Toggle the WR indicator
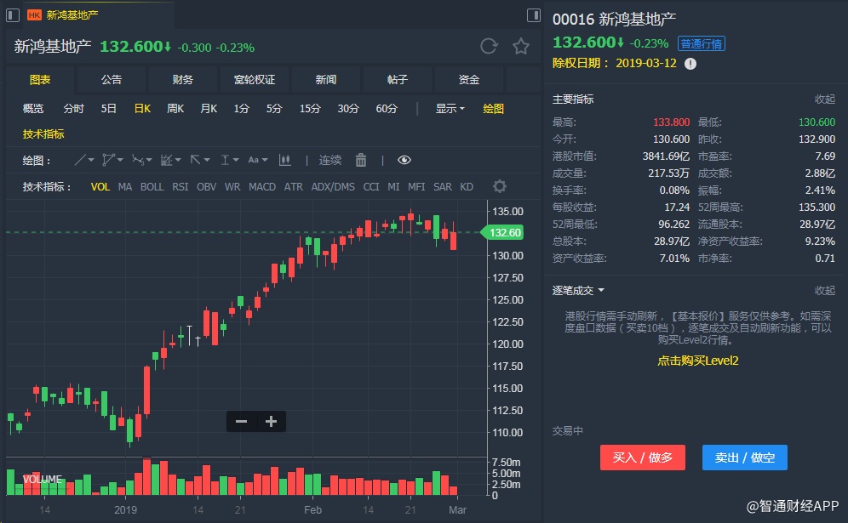848x523 pixels. click(x=232, y=187)
